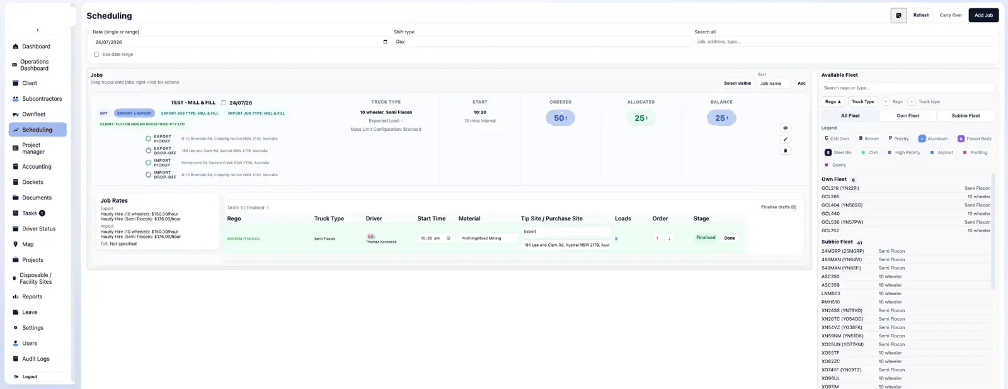Enable Use date range checkbox
Screen dimensions: 1008x389
point(96,55)
